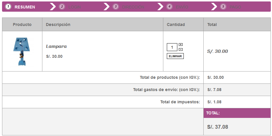This screenshot has width=272, height=136.
Task: Focus the quantity input field
Action: click(172, 47)
